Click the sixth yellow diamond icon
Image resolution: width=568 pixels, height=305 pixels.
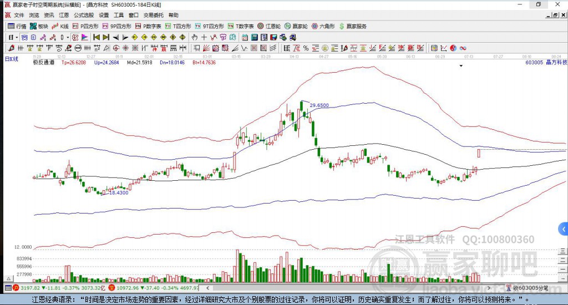coord(182,37)
